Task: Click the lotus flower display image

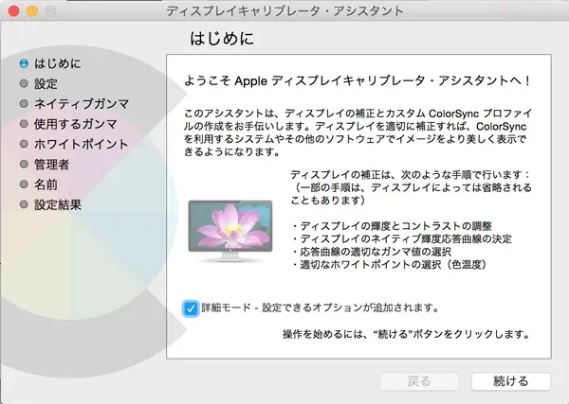Action: coord(230,230)
